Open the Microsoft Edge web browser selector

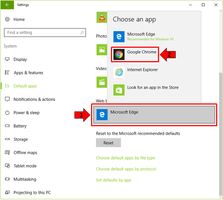click(x=154, y=115)
